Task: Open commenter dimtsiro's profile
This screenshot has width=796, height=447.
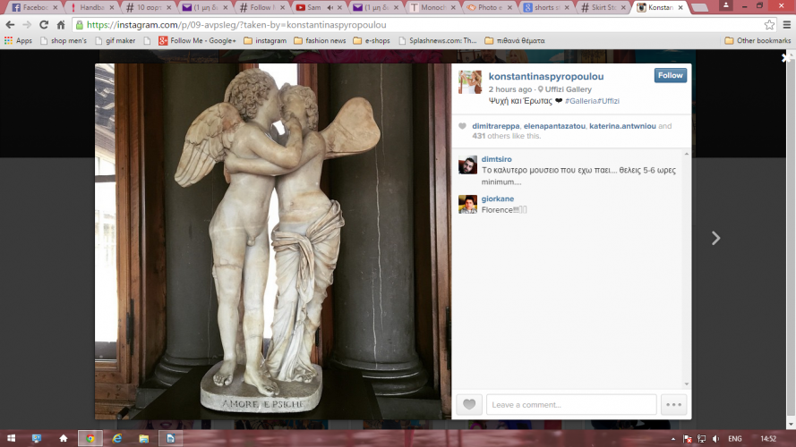Action: point(496,159)
